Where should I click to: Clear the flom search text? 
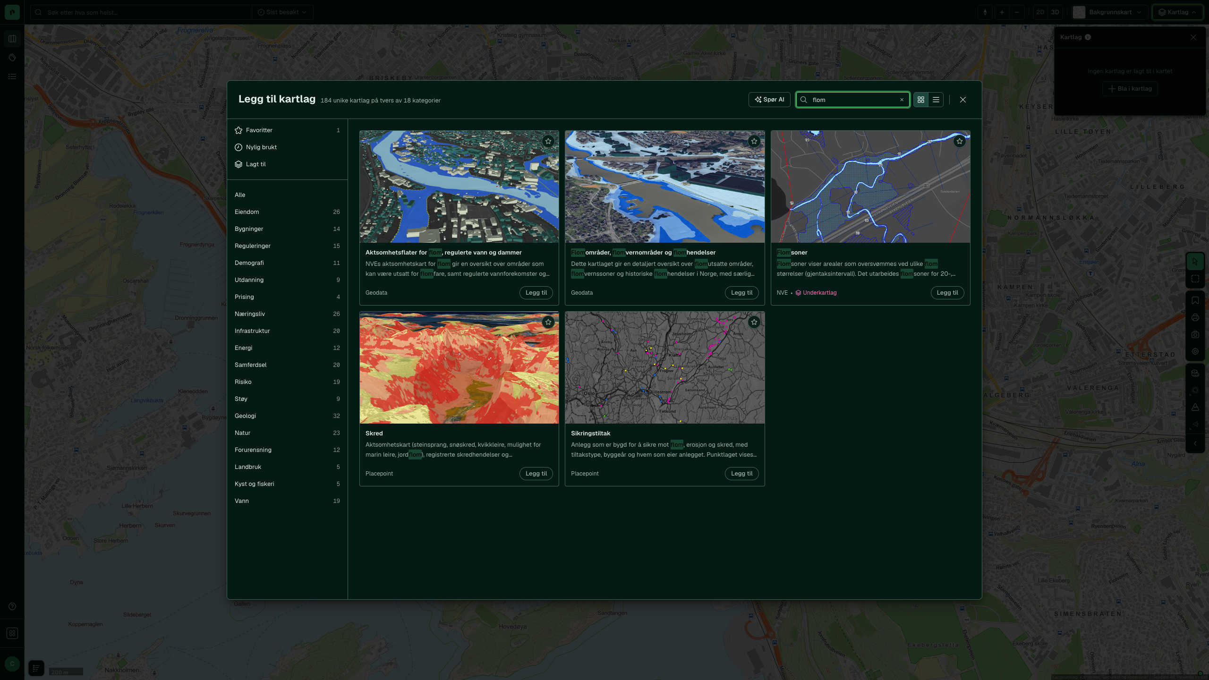(902, 100)
